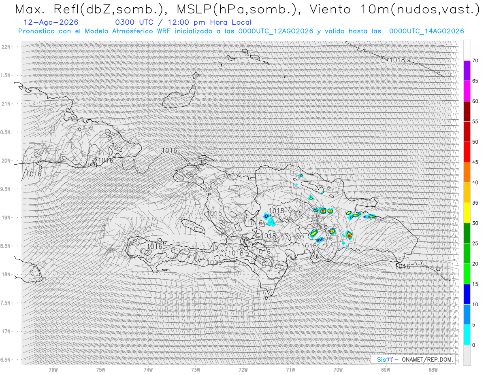Click the valid-until time '0000UTC_14AGO2026'
Screen dimensions: 486x375
426,31
